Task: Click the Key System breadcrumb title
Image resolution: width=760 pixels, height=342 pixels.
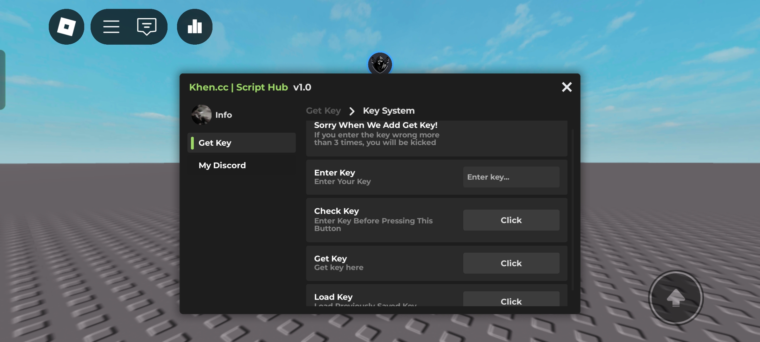Action: coord(389,111)
